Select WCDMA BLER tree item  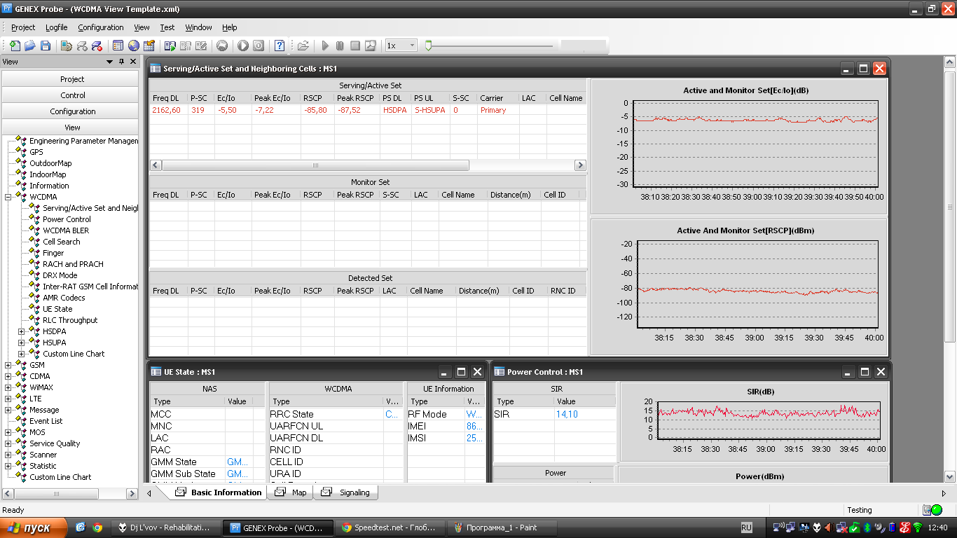coord(66,230)
